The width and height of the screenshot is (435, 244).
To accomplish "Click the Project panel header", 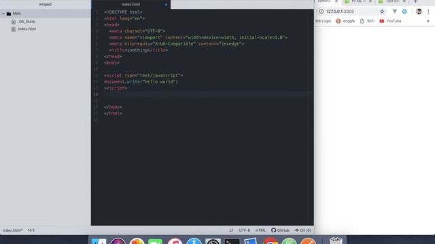I will click(46, 5).
